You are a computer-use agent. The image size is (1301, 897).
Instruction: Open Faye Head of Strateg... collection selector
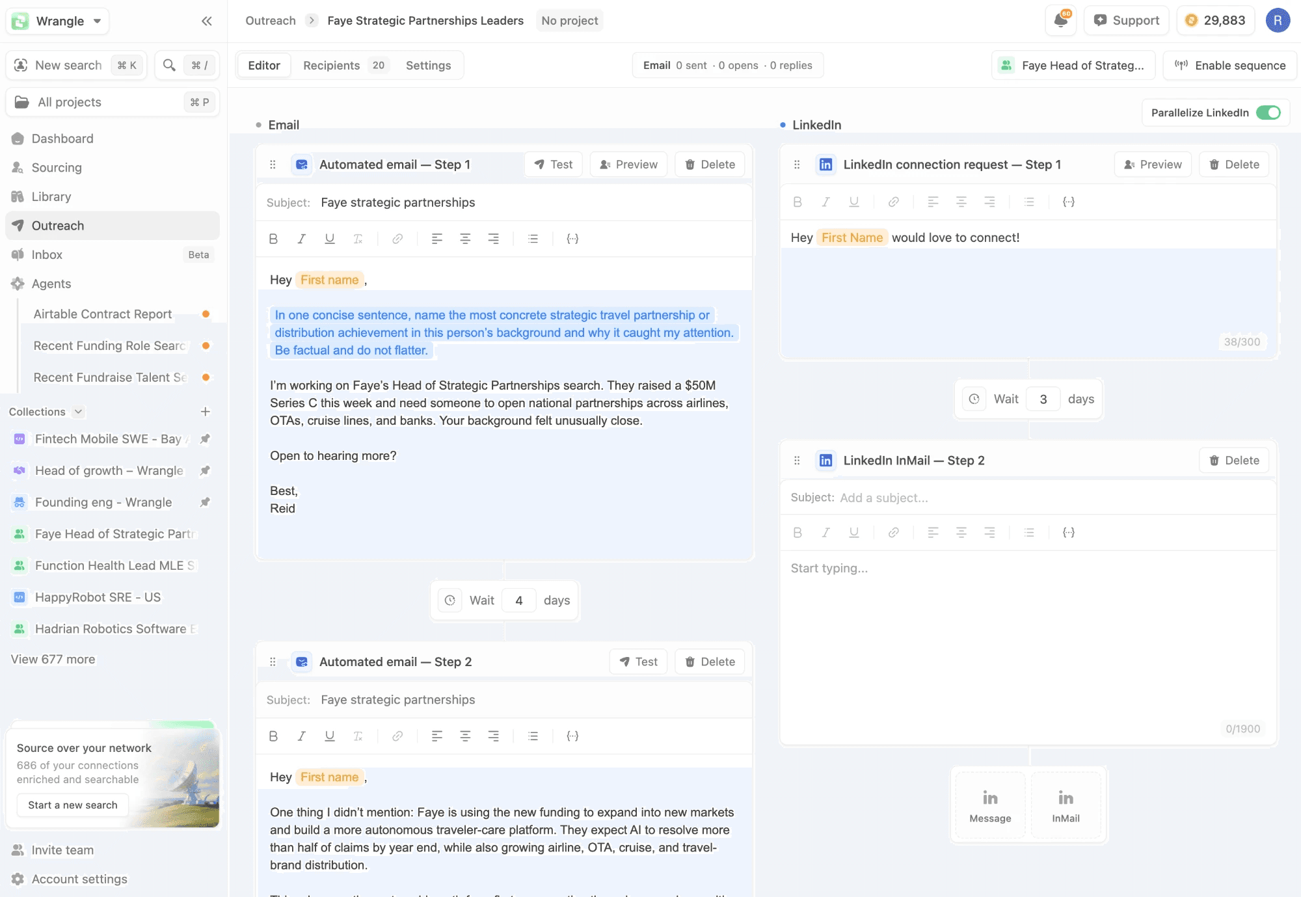[x=1073, y=65]
